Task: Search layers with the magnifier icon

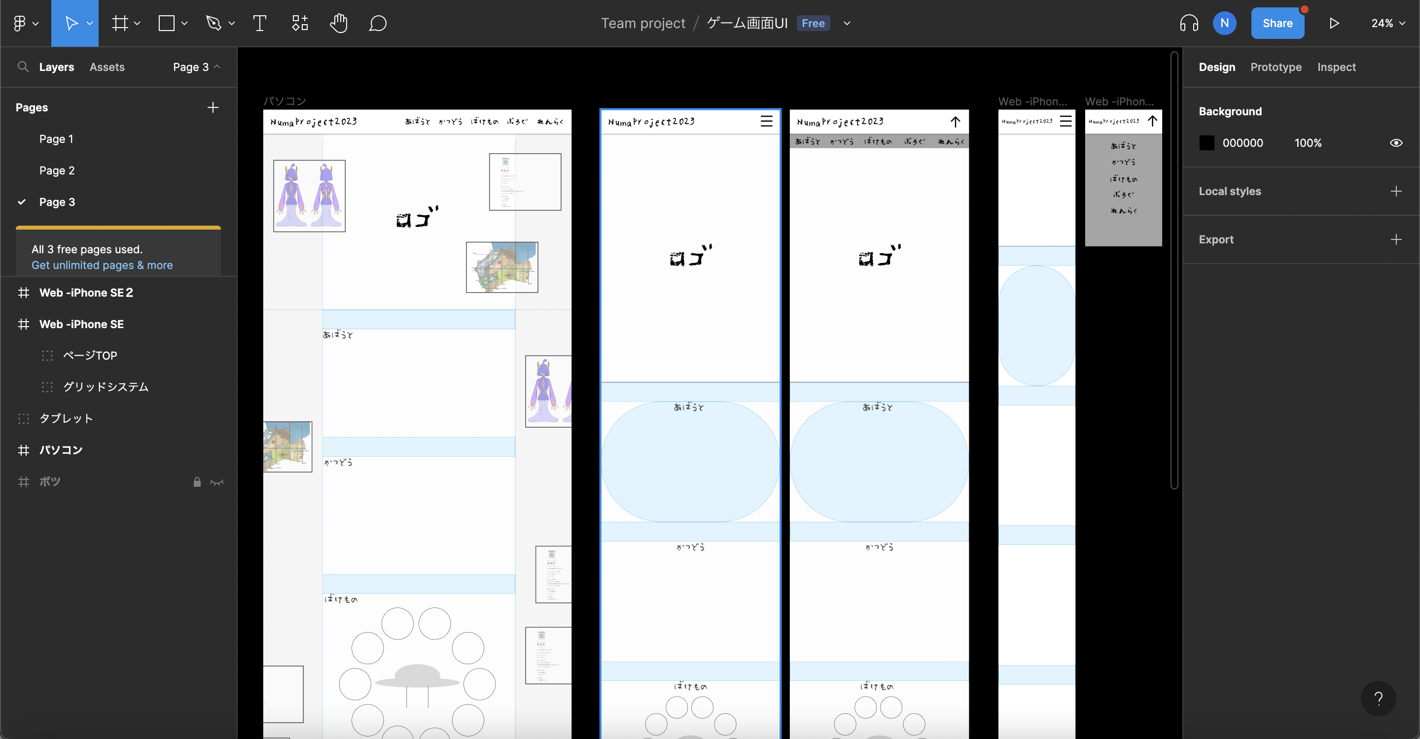Action: point(23,67)
